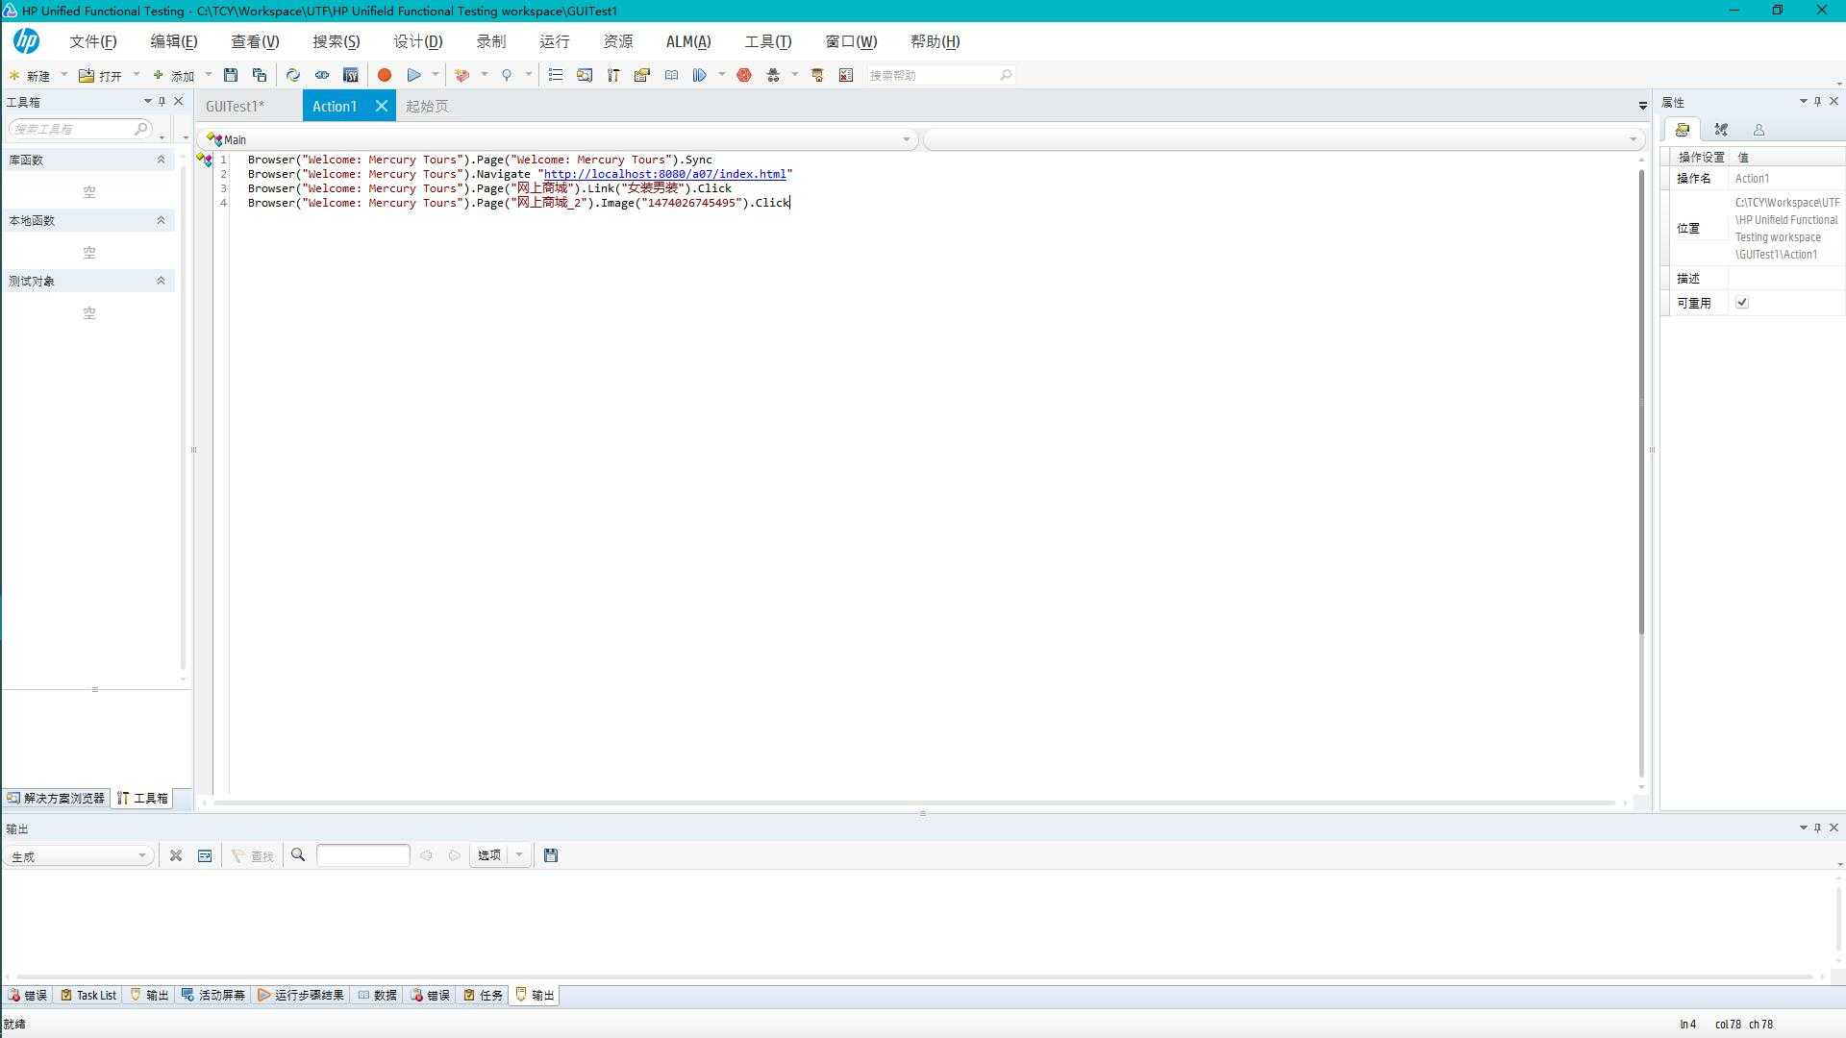Open the Task List bottom tab

(88, 995)
